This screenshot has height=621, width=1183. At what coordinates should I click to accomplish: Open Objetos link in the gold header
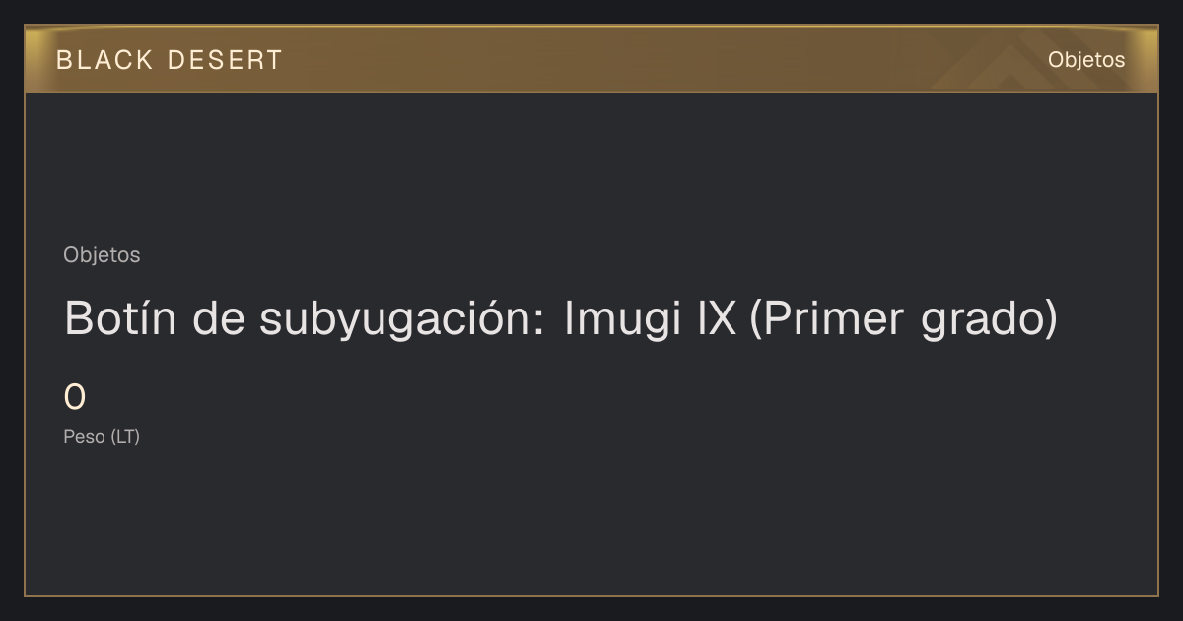(1085, 60)
